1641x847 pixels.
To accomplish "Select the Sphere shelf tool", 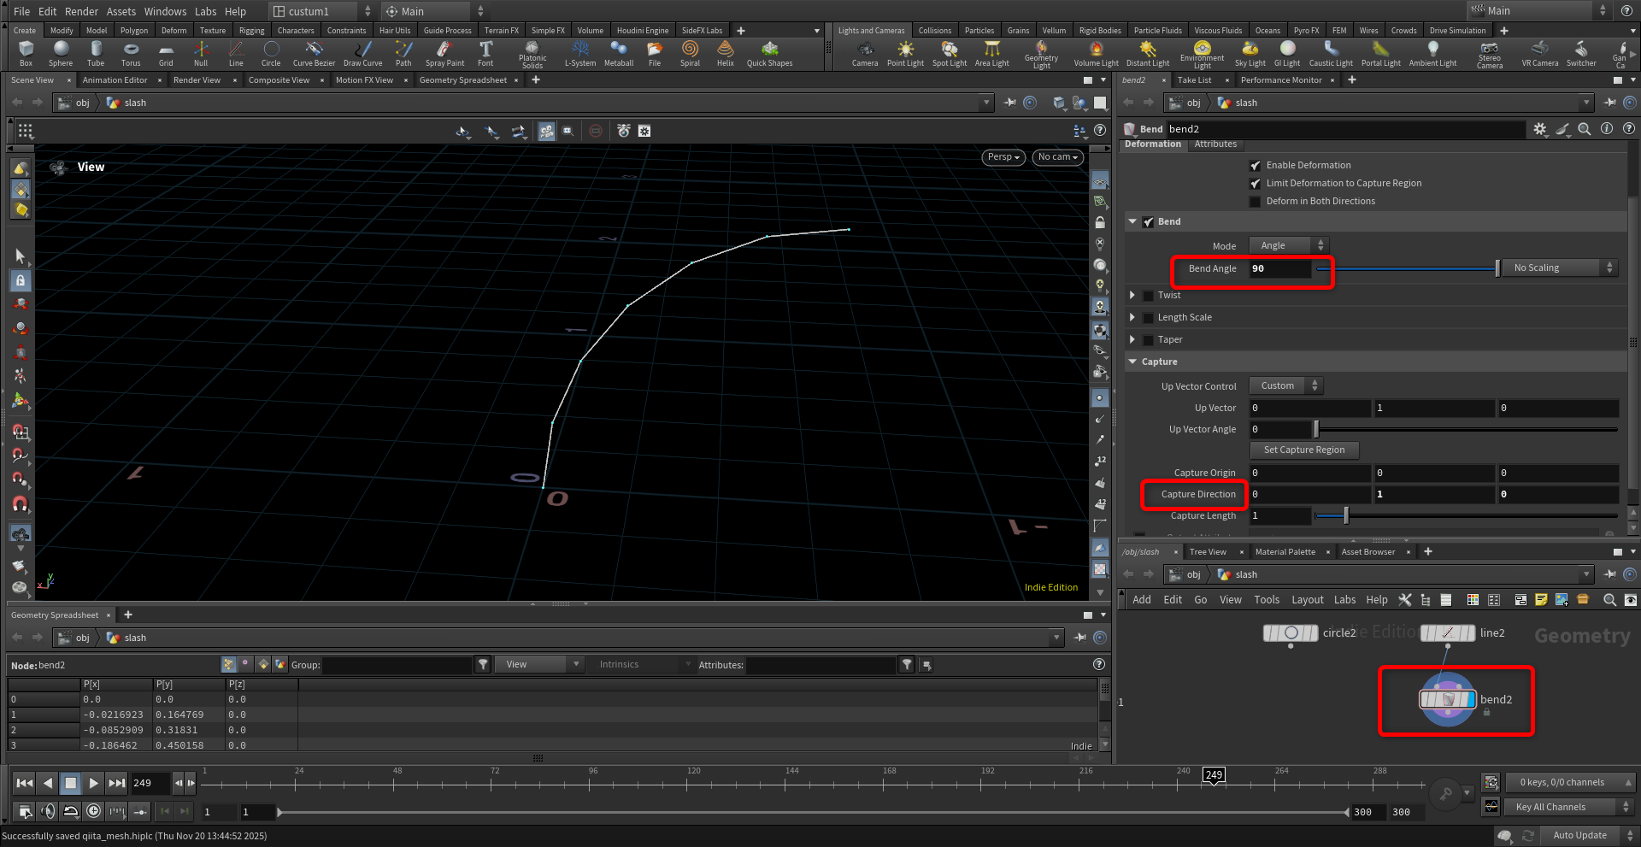I will (x=61, y=53).
